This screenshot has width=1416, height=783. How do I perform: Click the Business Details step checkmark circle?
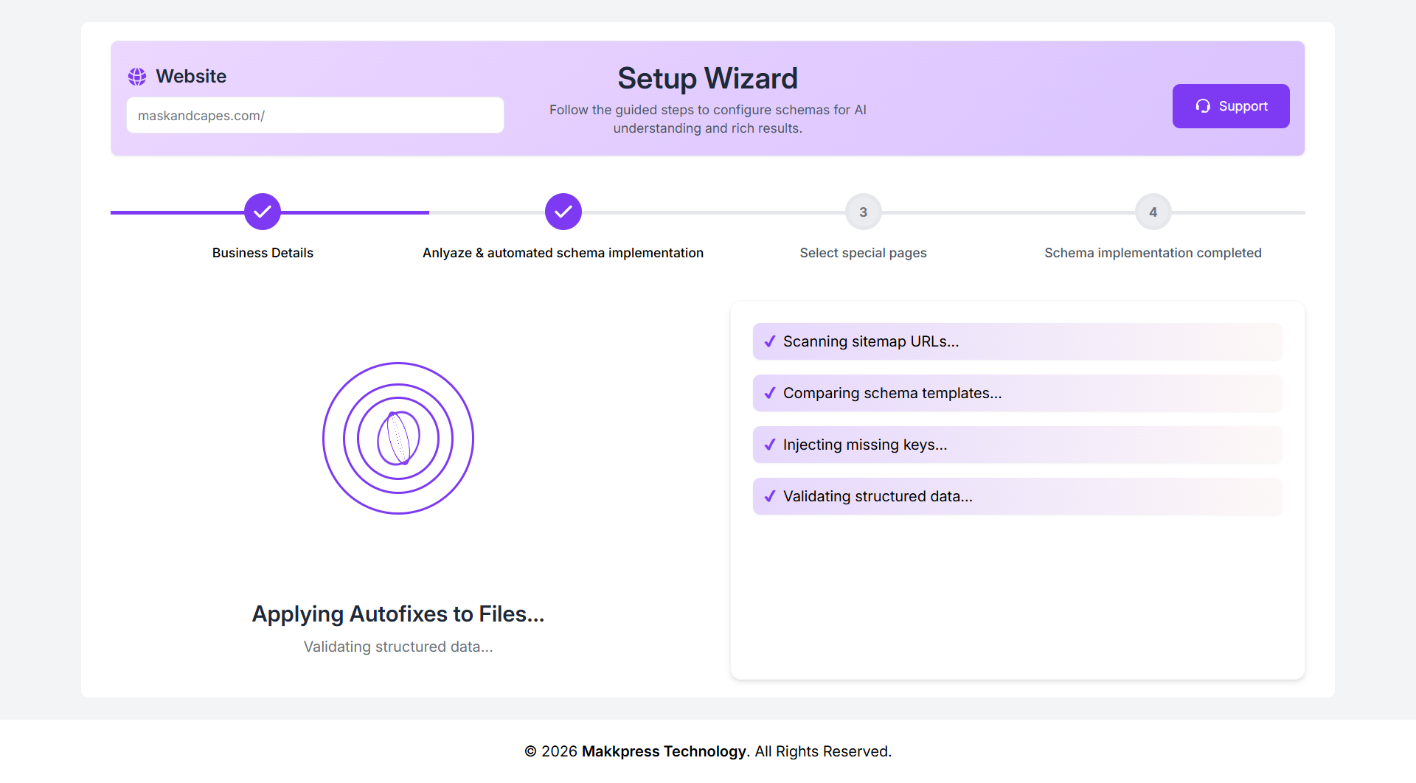[263, 212]
